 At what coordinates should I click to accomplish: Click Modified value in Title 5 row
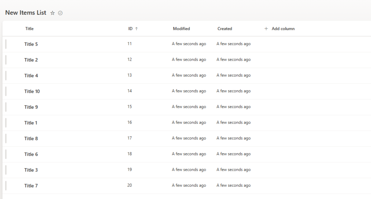pyautogui.click(x=189, y=44)
